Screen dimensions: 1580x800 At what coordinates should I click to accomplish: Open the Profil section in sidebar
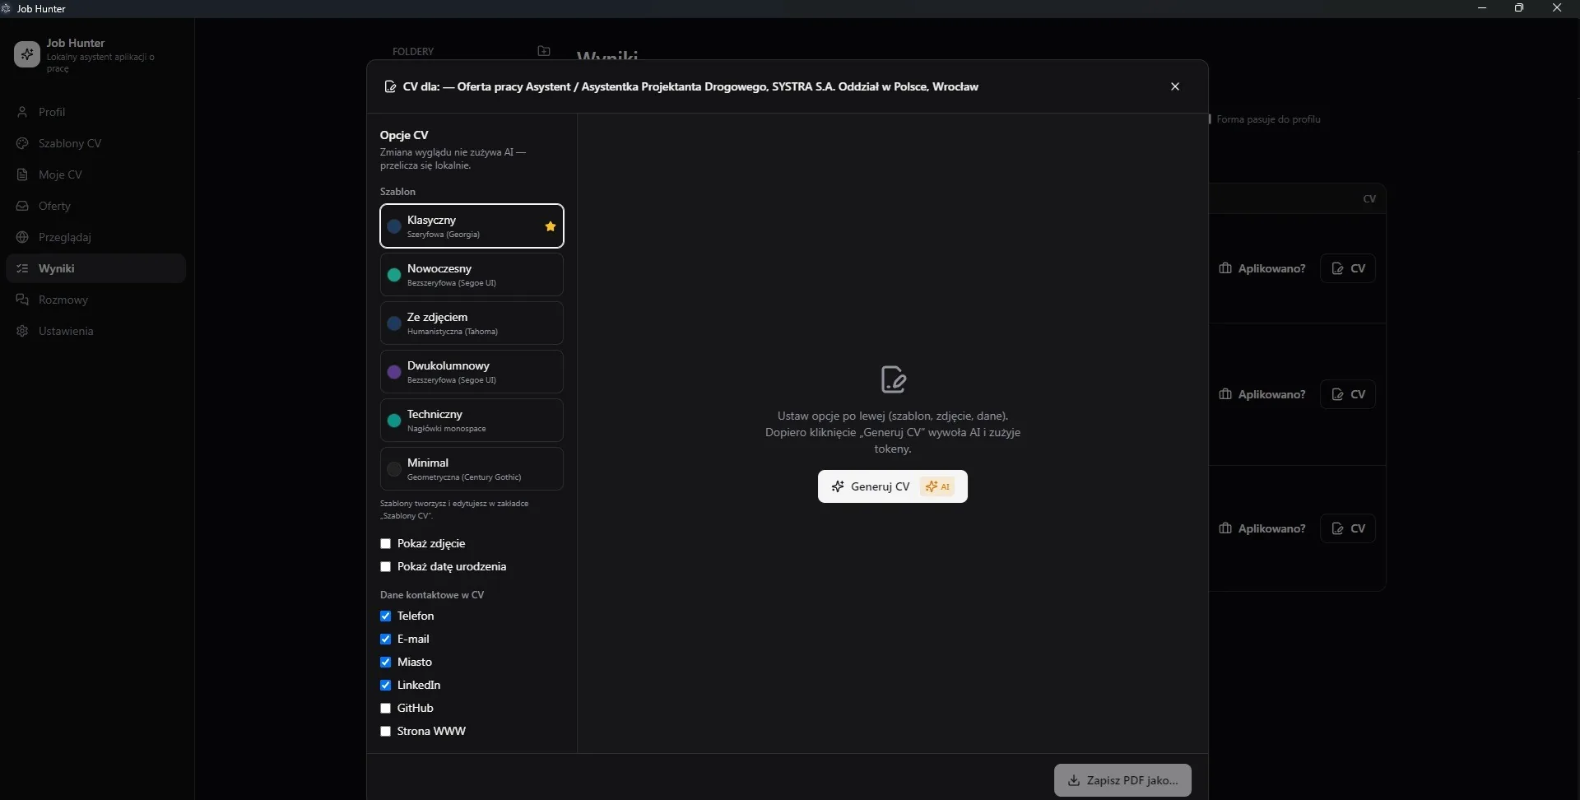point(95,112)
